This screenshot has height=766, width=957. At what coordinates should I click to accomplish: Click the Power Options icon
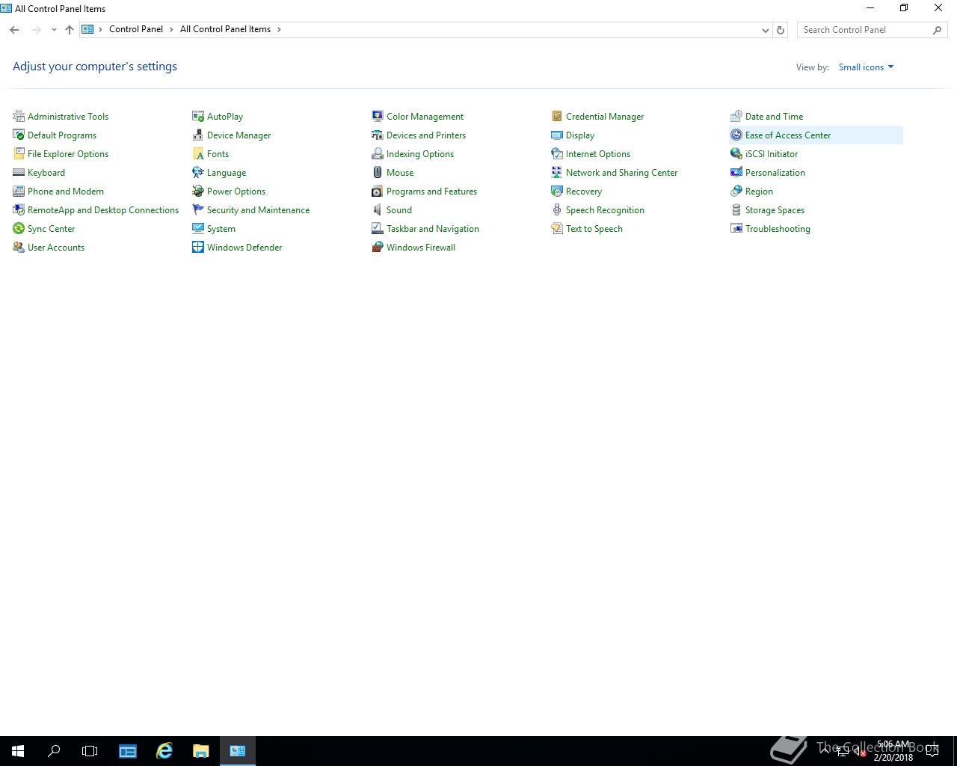pyautogui.click(x=198, y=191)
